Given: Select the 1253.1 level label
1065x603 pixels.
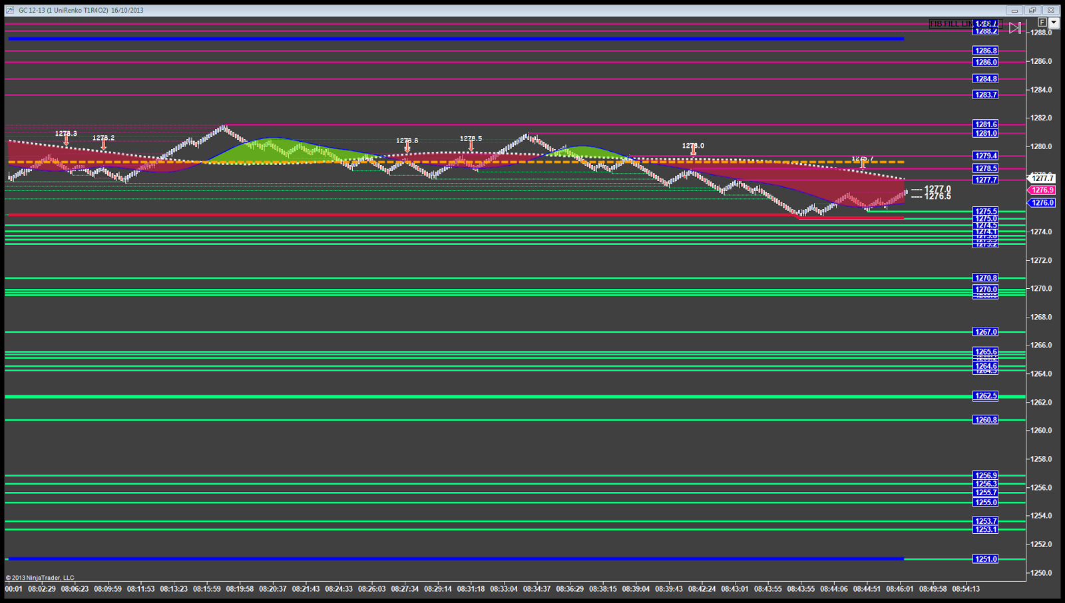Looking at the screenshot, I should 986,529.
